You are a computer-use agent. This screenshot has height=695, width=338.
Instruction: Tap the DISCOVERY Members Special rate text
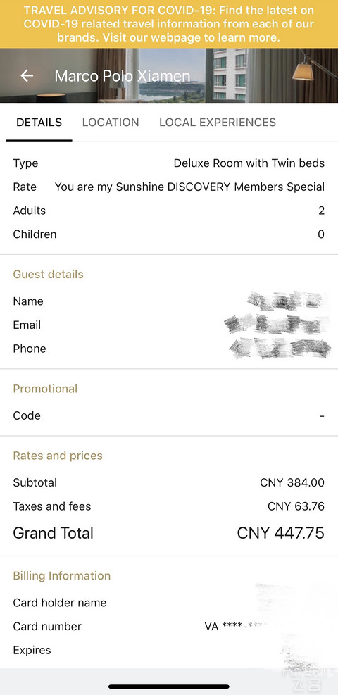[x=189, y=187]
